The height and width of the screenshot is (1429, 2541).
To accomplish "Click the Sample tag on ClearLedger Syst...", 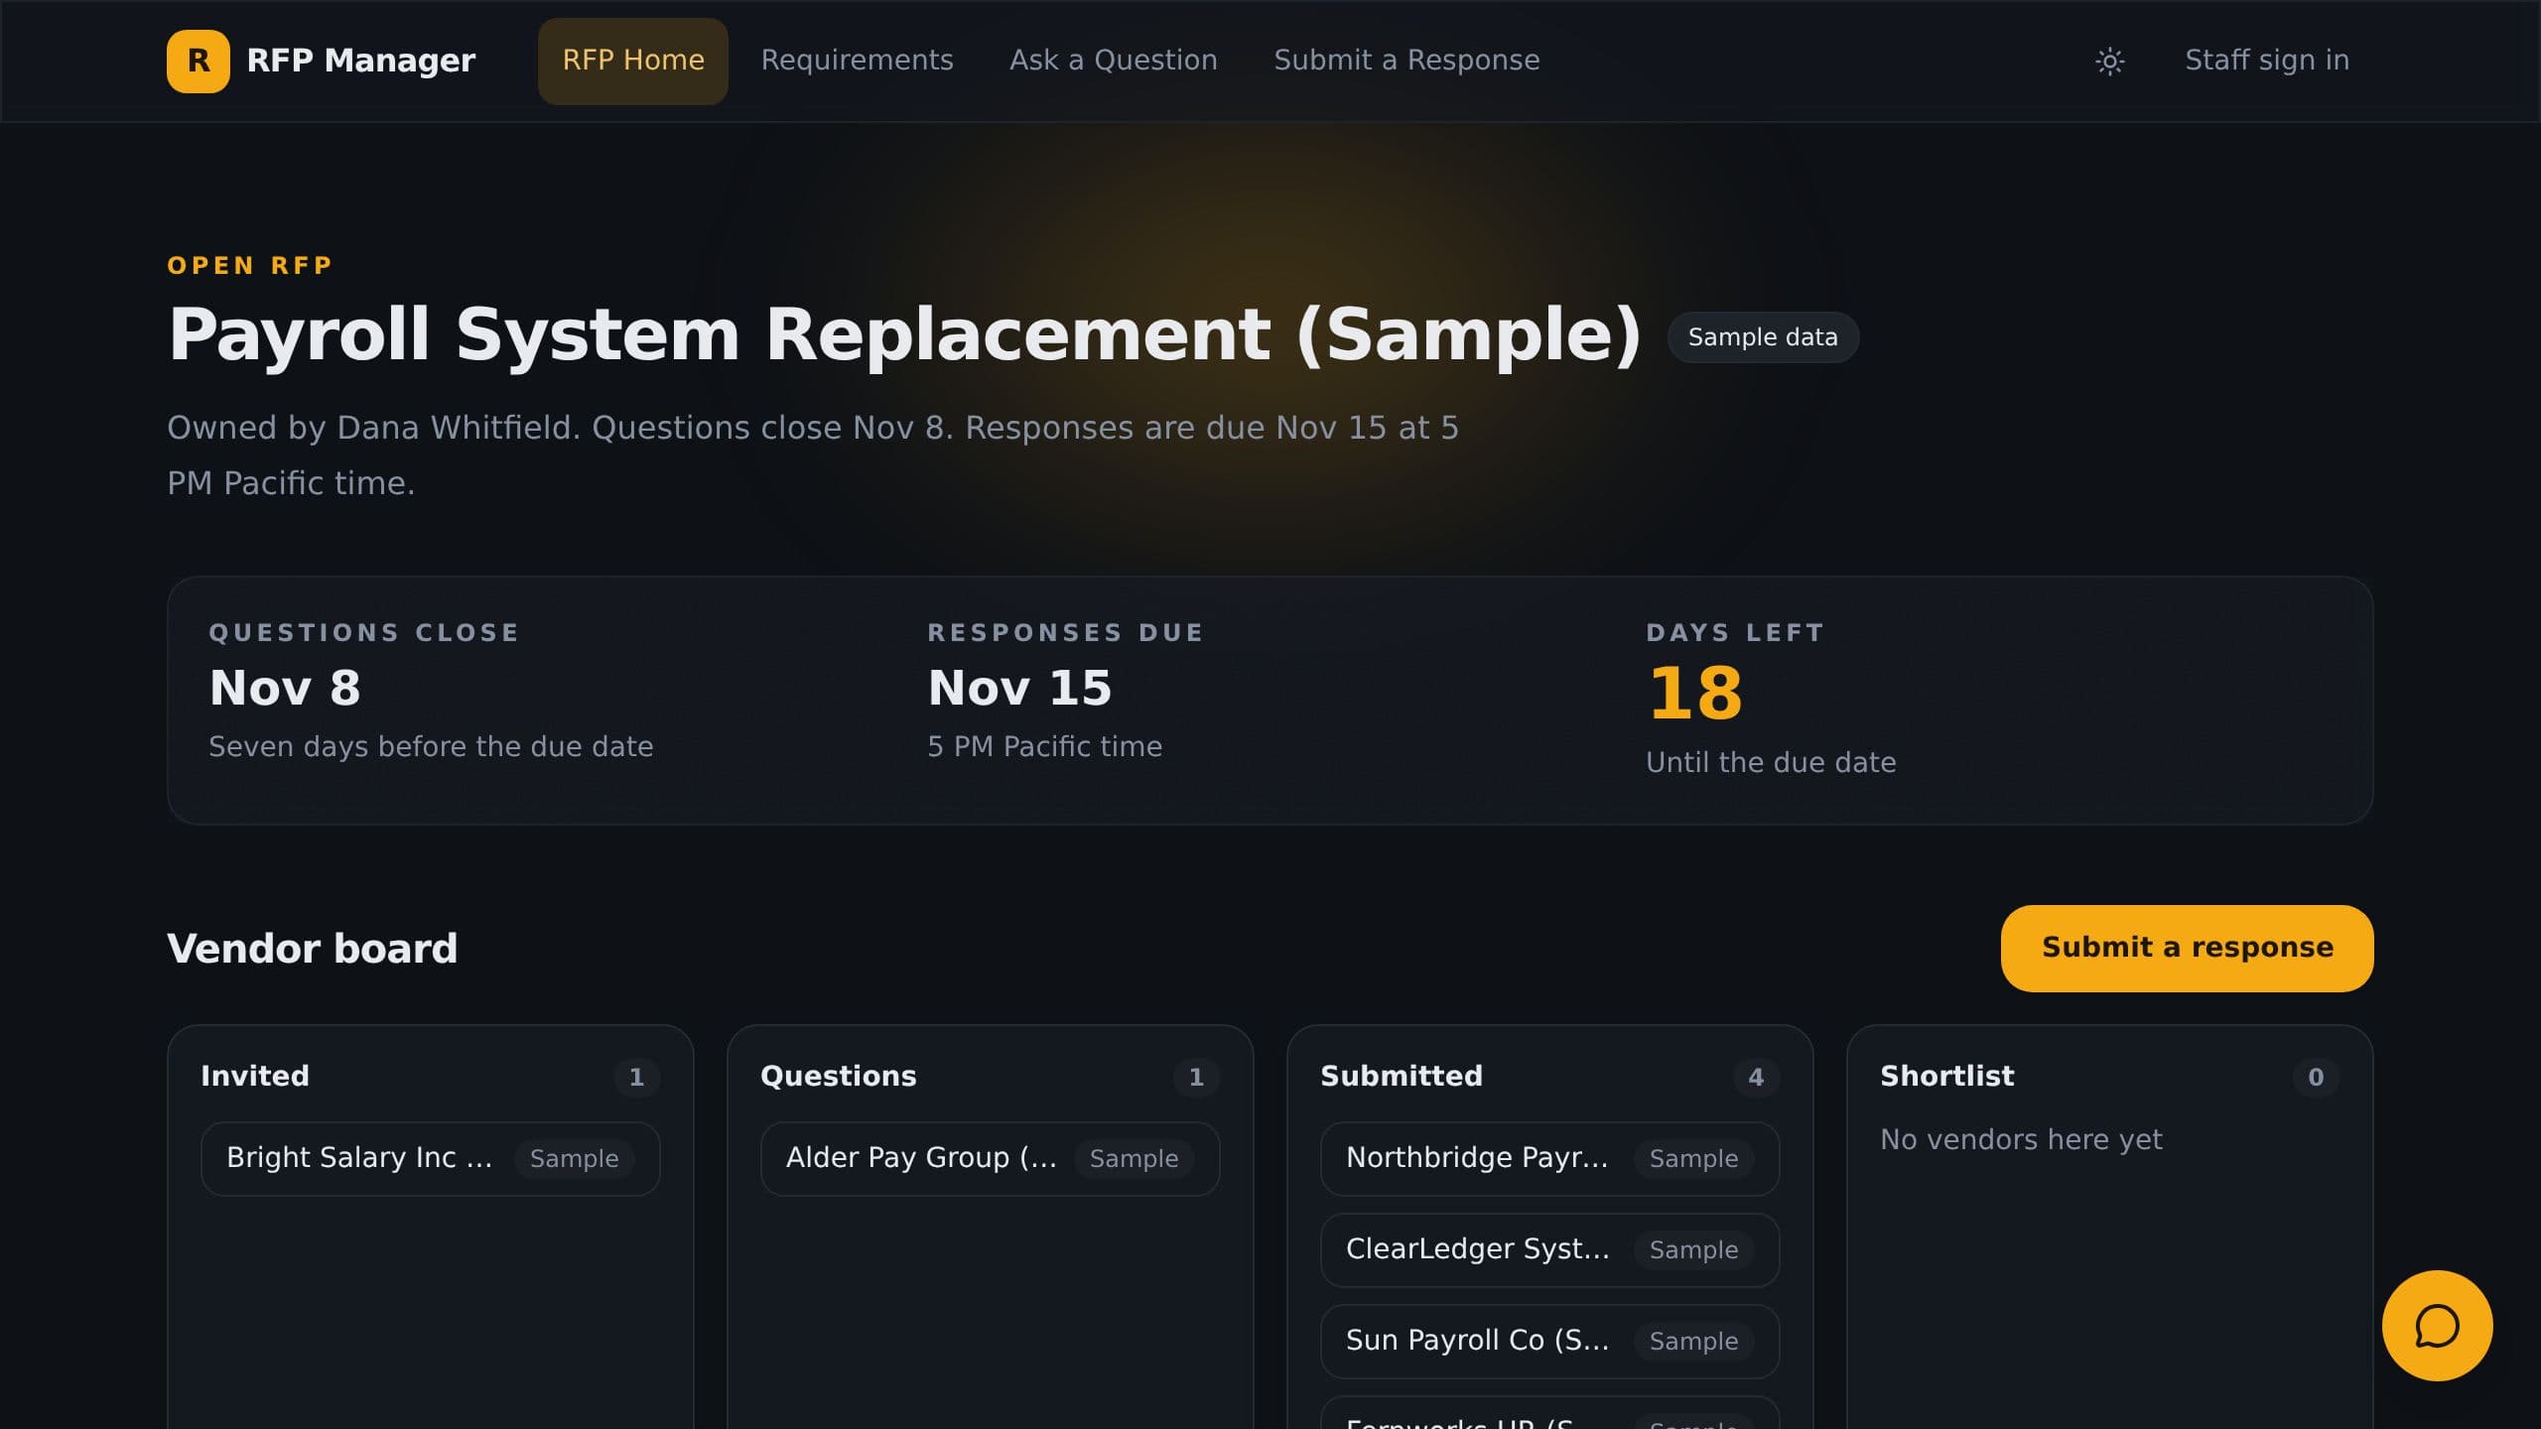I will point(1693,1249).
